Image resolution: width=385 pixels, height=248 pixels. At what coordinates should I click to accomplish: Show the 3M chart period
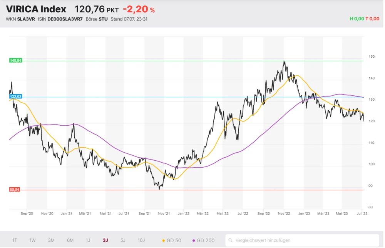coord(51,240)
